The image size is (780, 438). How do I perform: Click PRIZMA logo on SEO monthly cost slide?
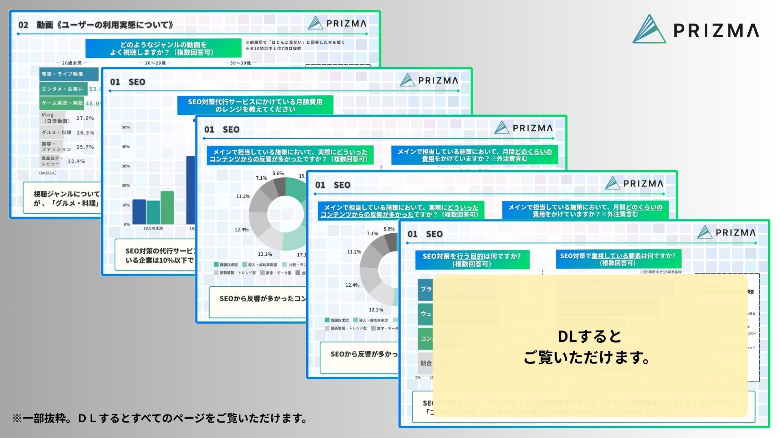[429, 80]
